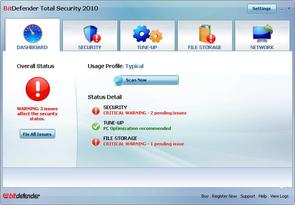The image size is (295, 205).
Task: Close the BitDefender window
Action: pos(289,8)
